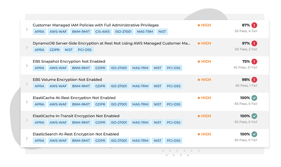Click green check icon for ElastiCache At-Rest row

[254, 98]
